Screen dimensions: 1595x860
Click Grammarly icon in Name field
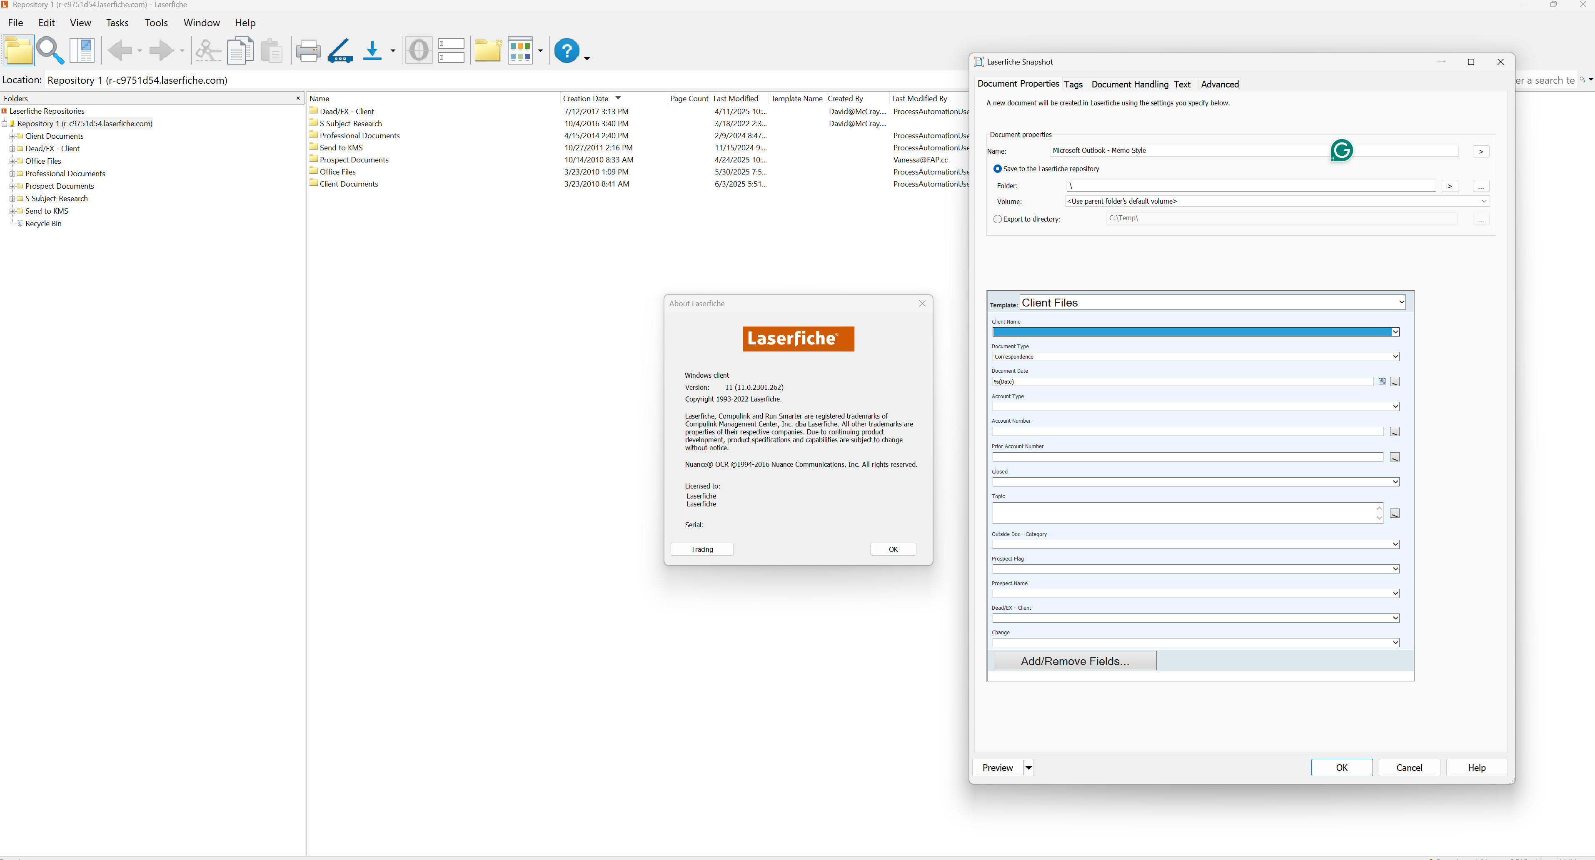pyautogui.click(x=1341, y=150)
